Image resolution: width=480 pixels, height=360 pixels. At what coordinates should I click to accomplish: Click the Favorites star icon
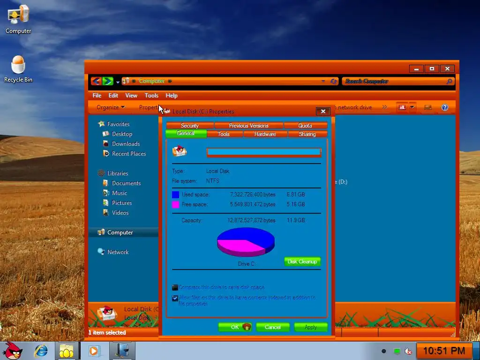[x=101, y=124]
